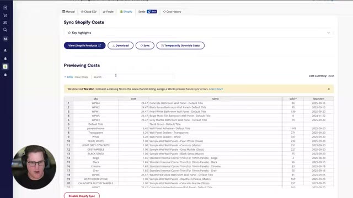The height and width of the screenshot is (198, 353).
Task: Sort by the last seen column header
Action: [x=319, y=99]
